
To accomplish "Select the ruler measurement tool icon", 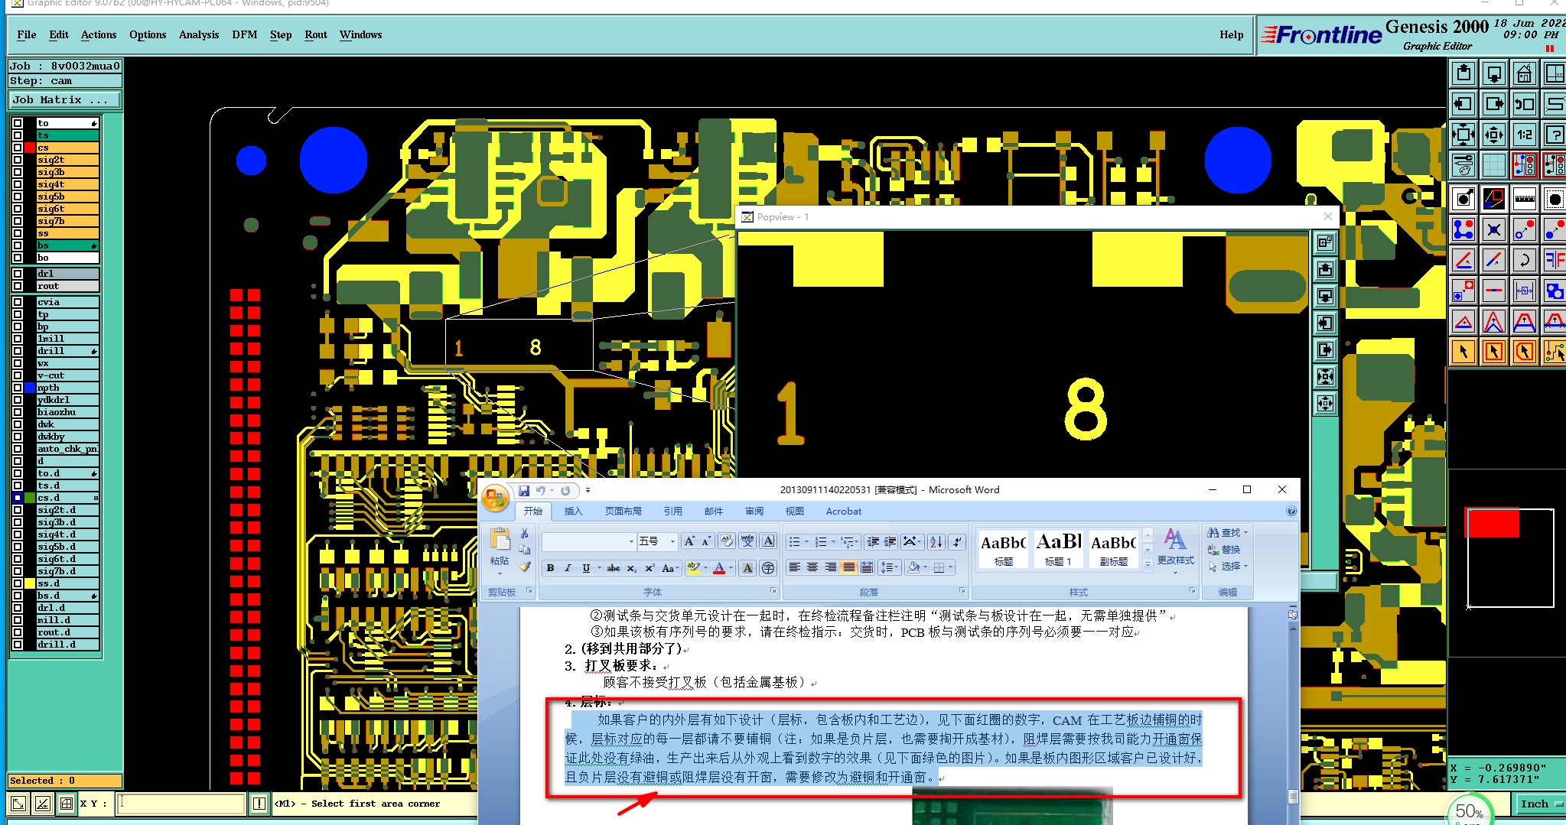I will pyautogui.click(x=1524, y=200).
